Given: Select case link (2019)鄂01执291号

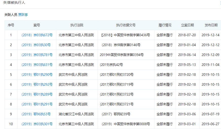Looking at the screenshot, I should (37, 104).
